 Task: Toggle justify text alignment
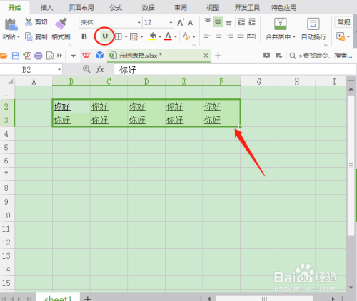tap(241, 36)
